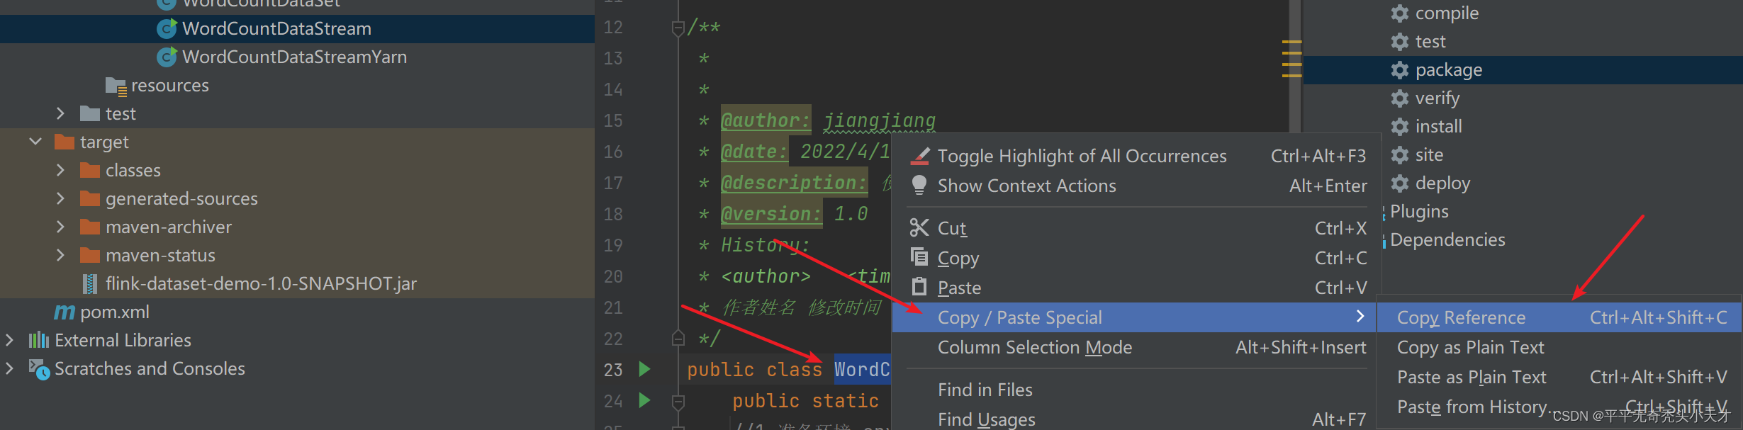
Task: Expand the classes folder
Action: (x=60, y=170)
